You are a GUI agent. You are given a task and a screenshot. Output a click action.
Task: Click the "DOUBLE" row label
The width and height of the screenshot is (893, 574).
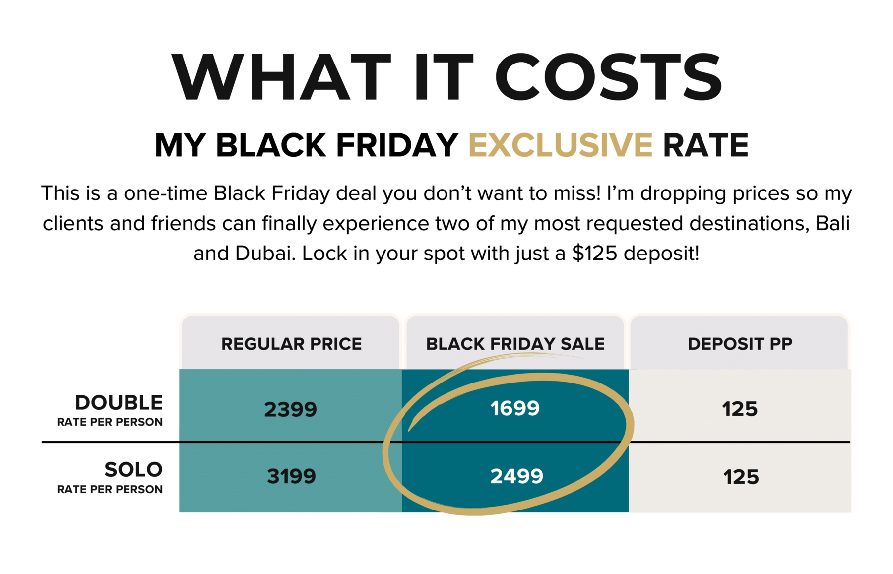[x=119, y=403]
